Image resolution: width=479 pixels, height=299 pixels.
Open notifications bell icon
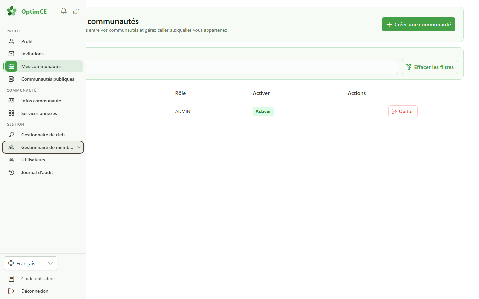pyautogui.click(x=64, y=11)
